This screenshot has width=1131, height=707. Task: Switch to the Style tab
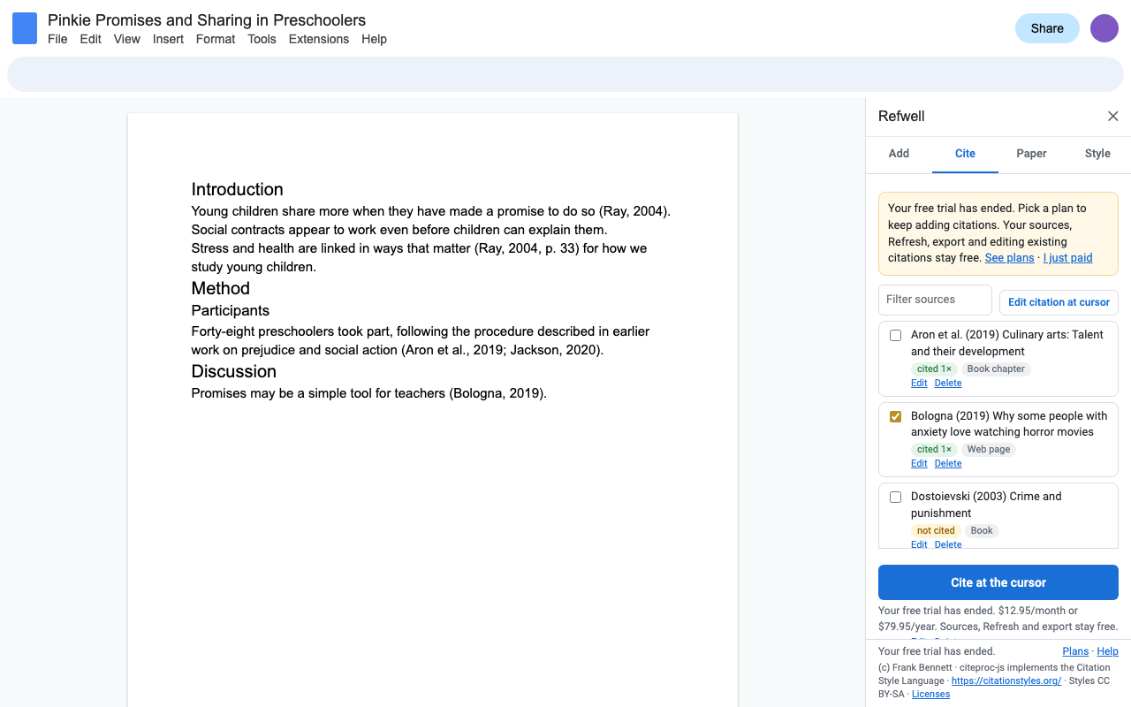pyautogui.click(x=1097, y=154)
